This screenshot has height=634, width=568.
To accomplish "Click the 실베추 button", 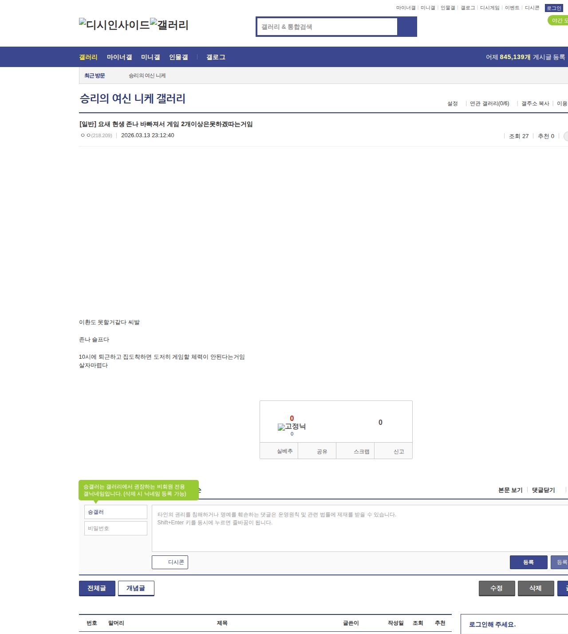I will pos(279,451).
